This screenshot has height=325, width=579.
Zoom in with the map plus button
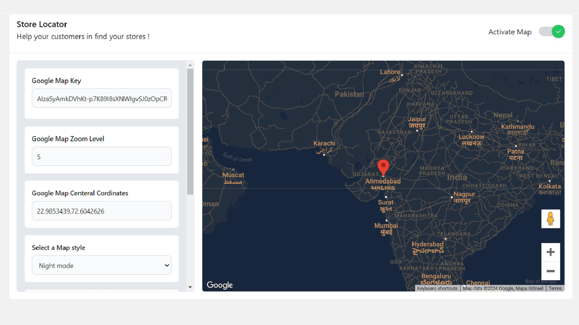point(550,252)
